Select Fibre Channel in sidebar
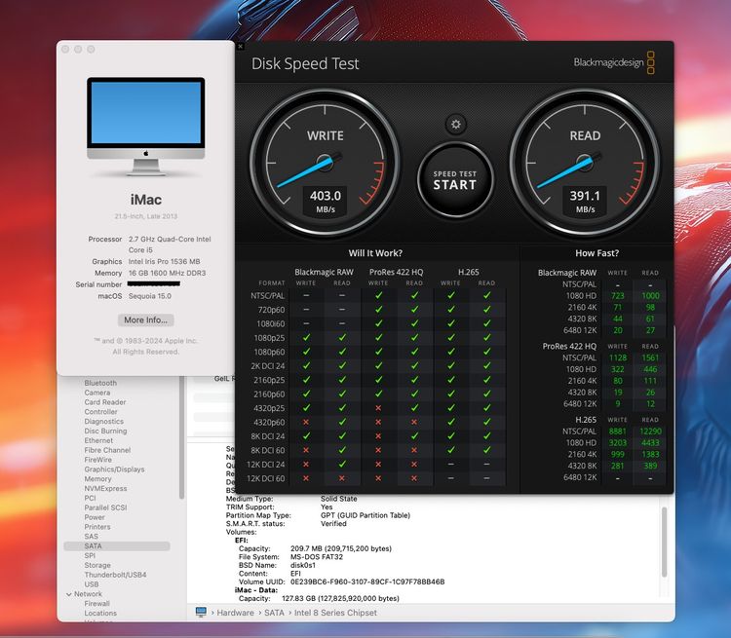 107,450
